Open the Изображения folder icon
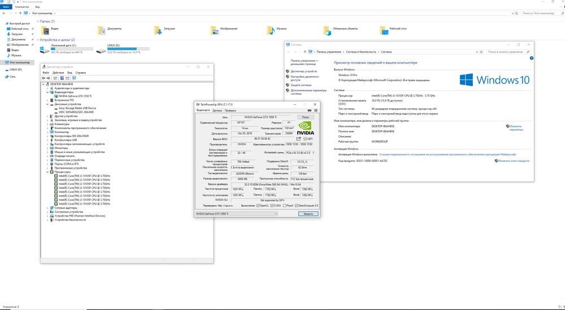This screenshot has width=565, height=310. tap(214, 30)
